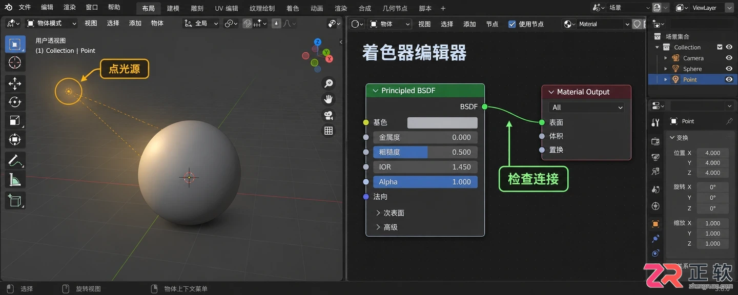Hide Collection via its eye icon
This screenshot has height=295, width=738.
pos(729,47)
